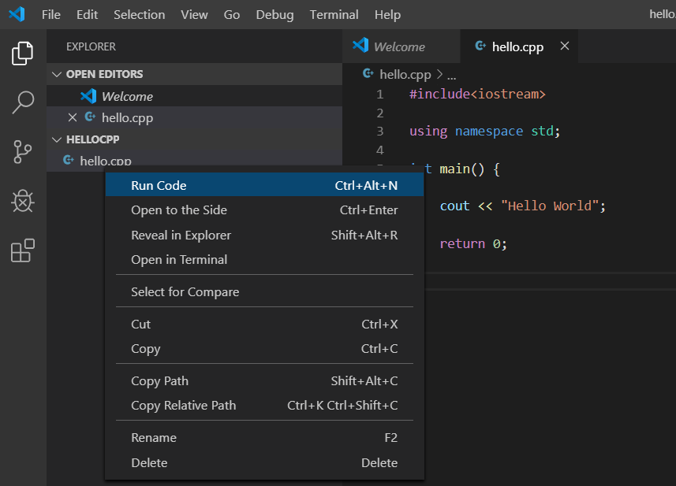Click the VS Code logo in title bar
This screenshot has height=486, width=676.
[17, 15]
